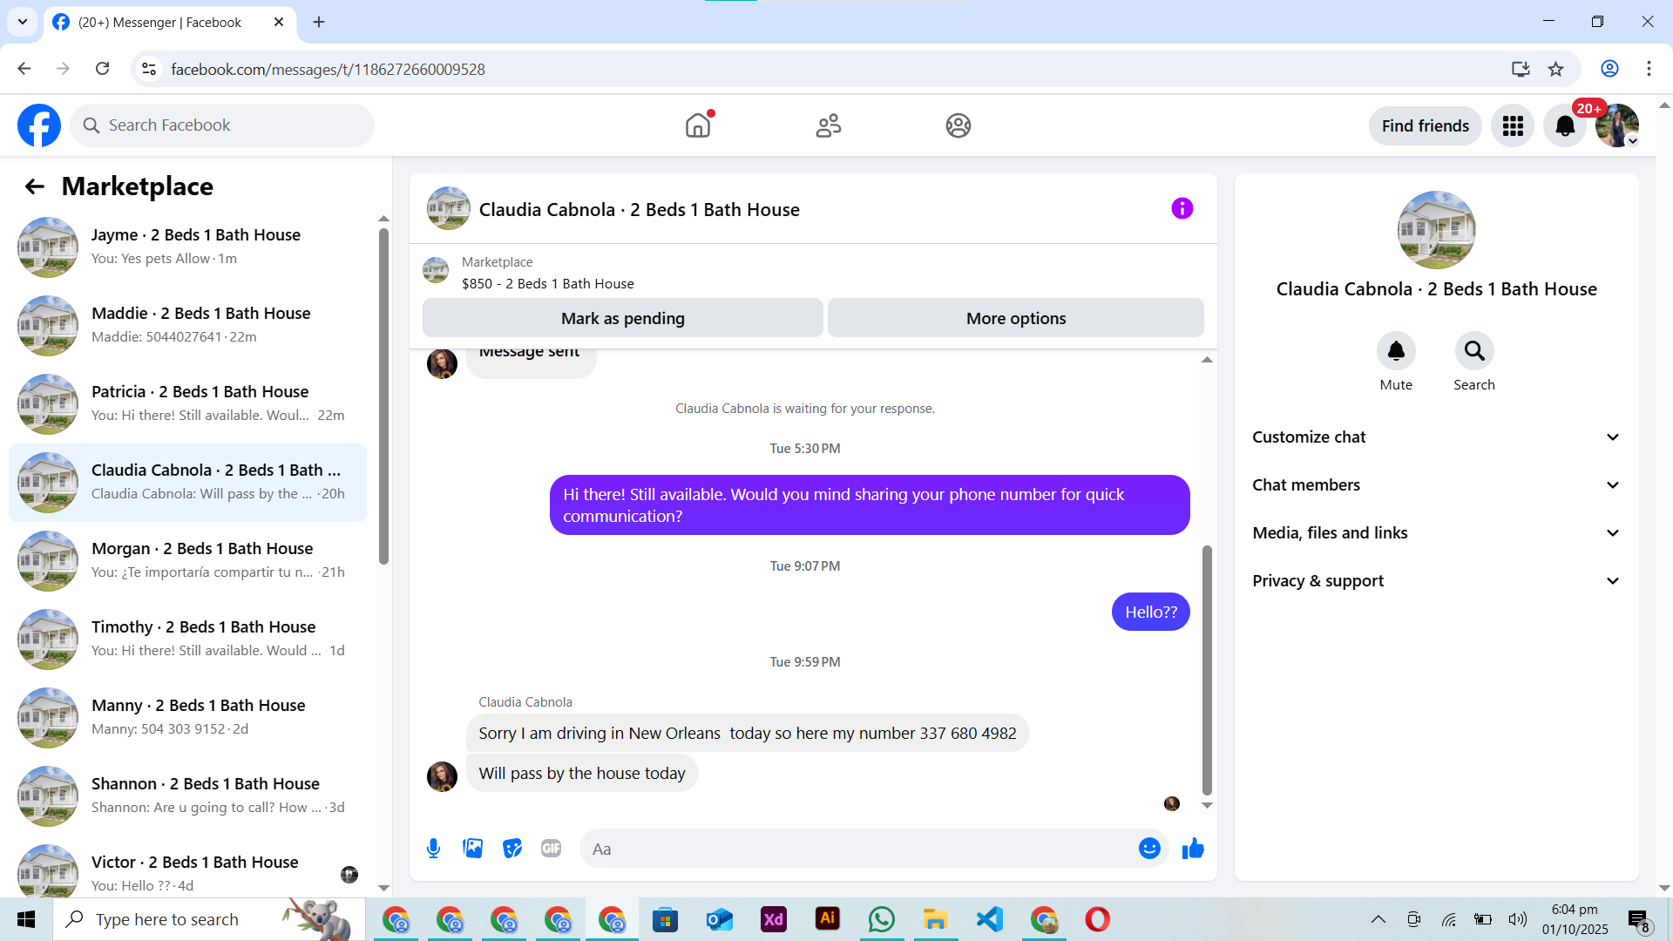Select Claudia Cabnola conversation in list
Screen dimensions: 1673x941
coord(187,483)
